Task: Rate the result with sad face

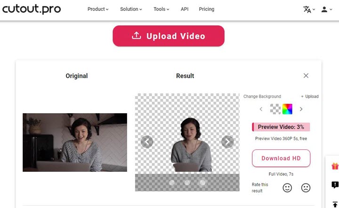Action: click(x=306, y=188)
